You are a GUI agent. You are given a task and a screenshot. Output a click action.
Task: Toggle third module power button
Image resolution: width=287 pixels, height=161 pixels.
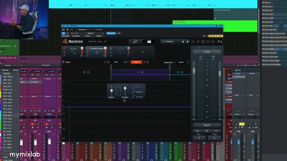click(111, 49)
